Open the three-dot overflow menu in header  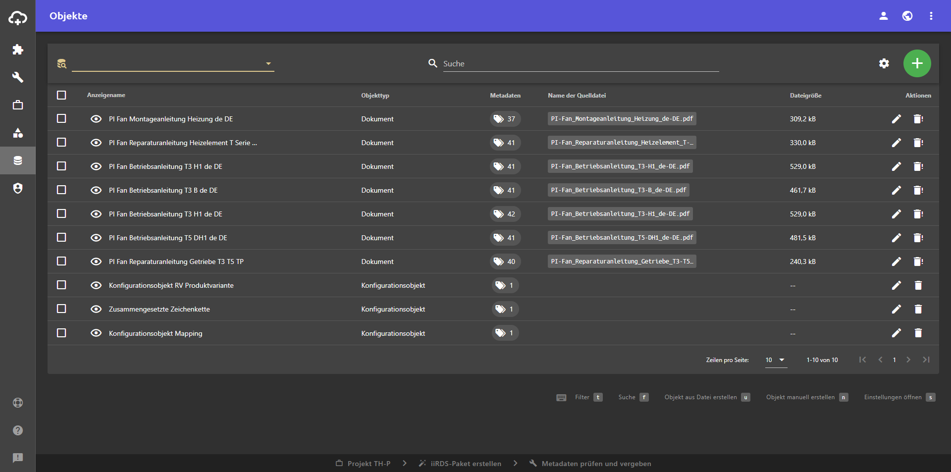click(931, 16)
